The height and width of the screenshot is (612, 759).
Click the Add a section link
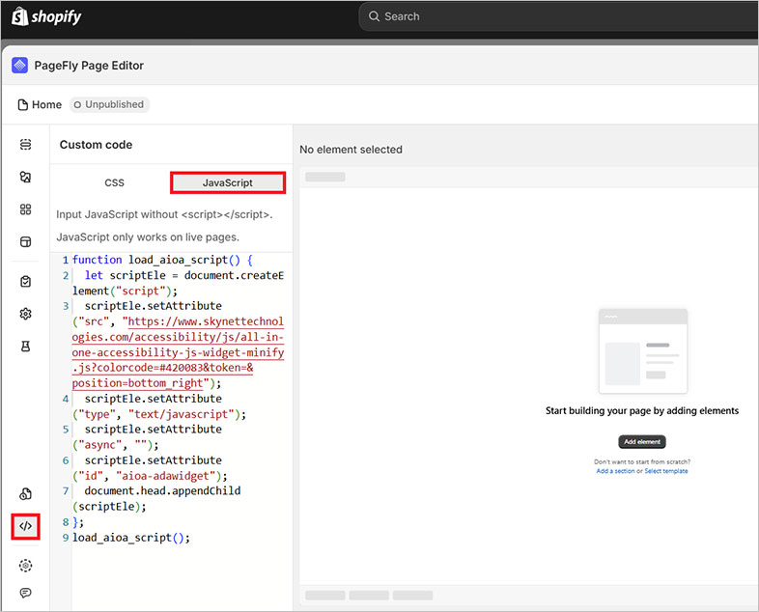tap(615, 471)
